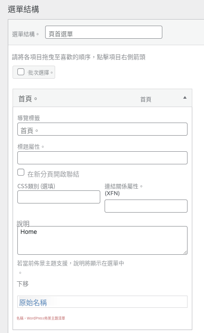Grab the textarea resize handle corner
This screenshot has height=333, width=204.
point(185,252)
